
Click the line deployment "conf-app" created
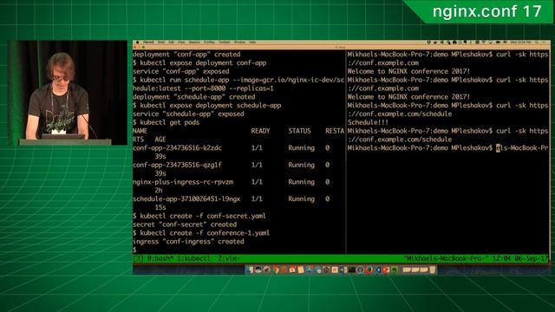[x=186, y=54]
